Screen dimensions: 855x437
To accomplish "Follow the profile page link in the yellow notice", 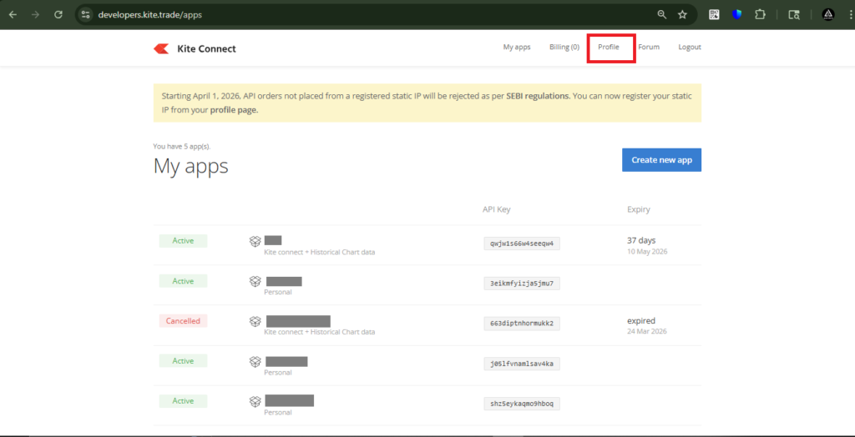I will click(234, 110).
